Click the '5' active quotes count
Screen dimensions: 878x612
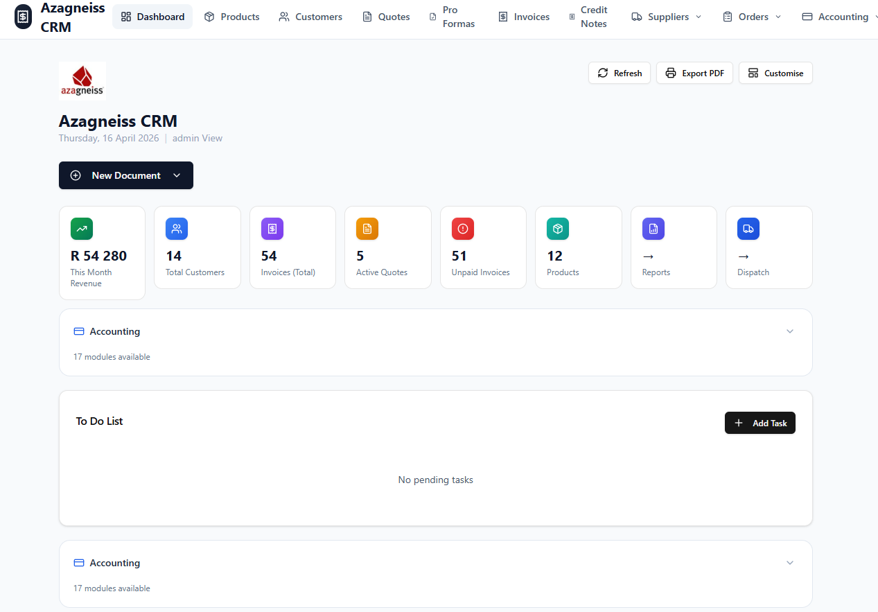(x=360, y=256)
